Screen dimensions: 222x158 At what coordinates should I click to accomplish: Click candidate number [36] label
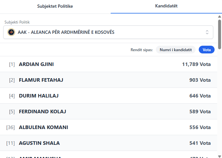pyautogui.click(x=11, y=127)
